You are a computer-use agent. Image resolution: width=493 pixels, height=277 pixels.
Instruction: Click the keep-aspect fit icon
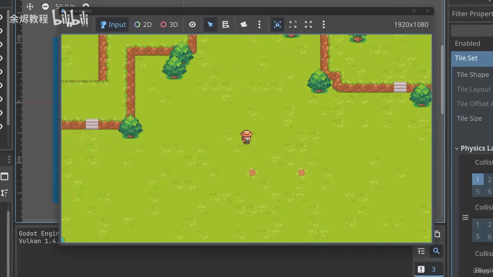pyautogui.click(x=293, y=25)
